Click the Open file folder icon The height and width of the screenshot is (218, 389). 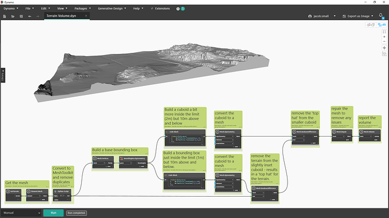(12, 16)
